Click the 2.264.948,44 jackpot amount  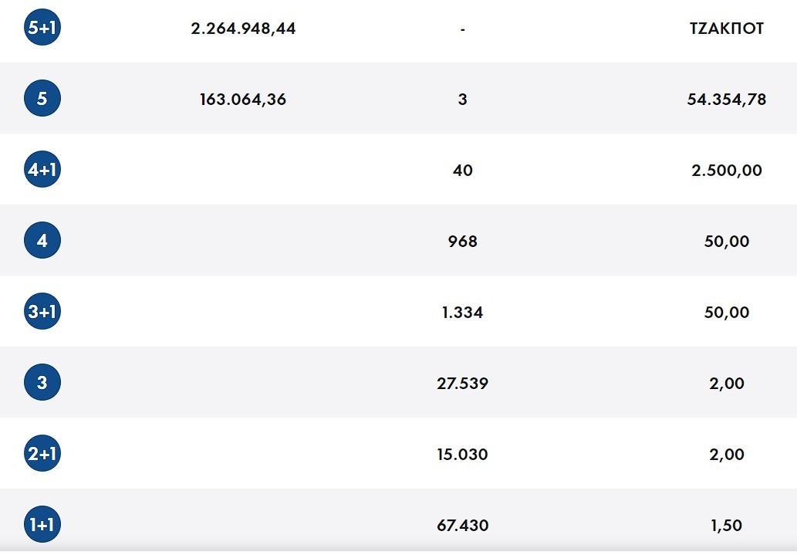243,29
